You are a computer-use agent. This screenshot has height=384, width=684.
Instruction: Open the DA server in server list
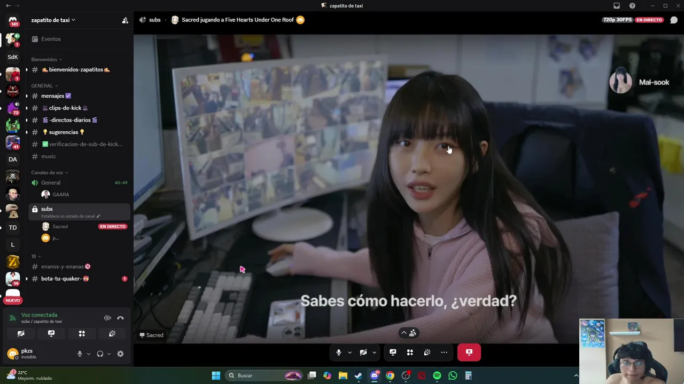point(13,159)
